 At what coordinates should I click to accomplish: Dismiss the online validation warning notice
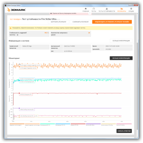pos(90,13)
